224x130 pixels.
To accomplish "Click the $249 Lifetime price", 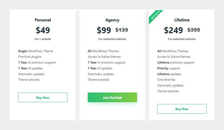I will 174,30.
